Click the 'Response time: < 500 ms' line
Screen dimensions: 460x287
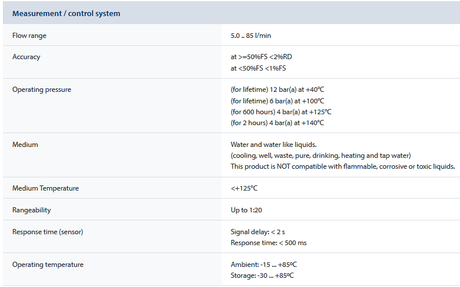[268, 243]
